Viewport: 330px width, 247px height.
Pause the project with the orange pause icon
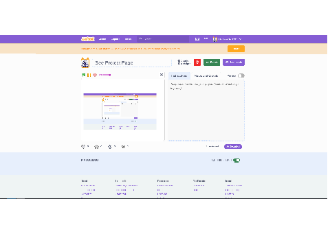click(89, 75)
